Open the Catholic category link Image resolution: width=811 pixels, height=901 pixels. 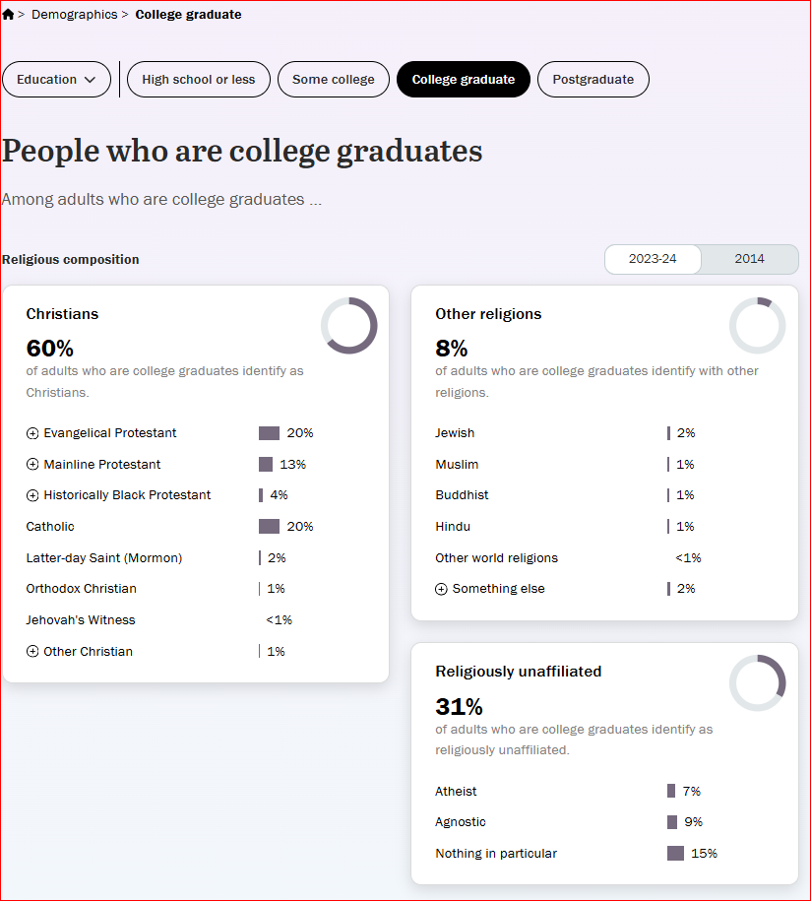(50, 527)
